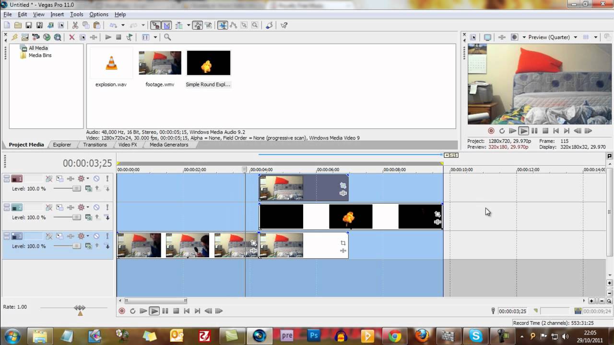The image size is (614, 345).
Task: Open the Automation Settings dropdown on track 2
Action: (x=88, y=207)
